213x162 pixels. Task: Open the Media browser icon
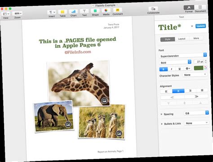(106, 10)
